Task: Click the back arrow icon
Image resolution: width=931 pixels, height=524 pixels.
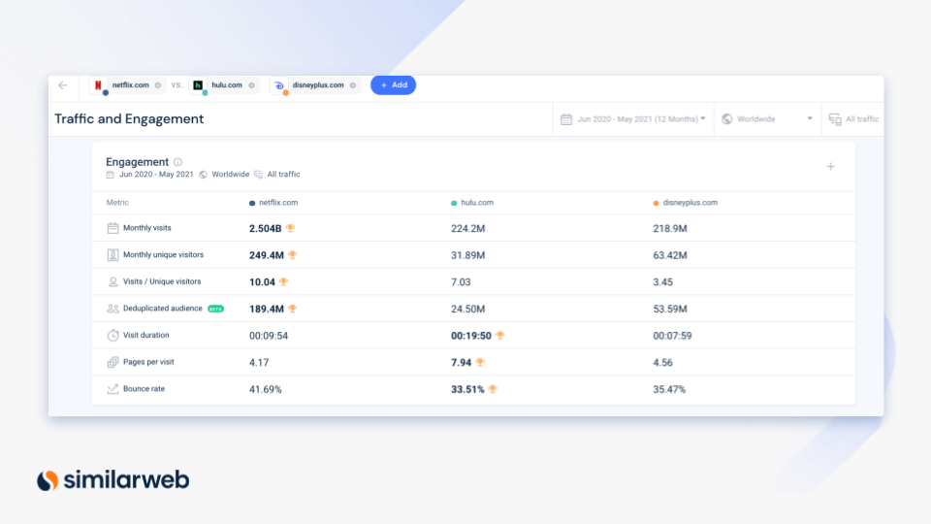Action: pos(63,85)
